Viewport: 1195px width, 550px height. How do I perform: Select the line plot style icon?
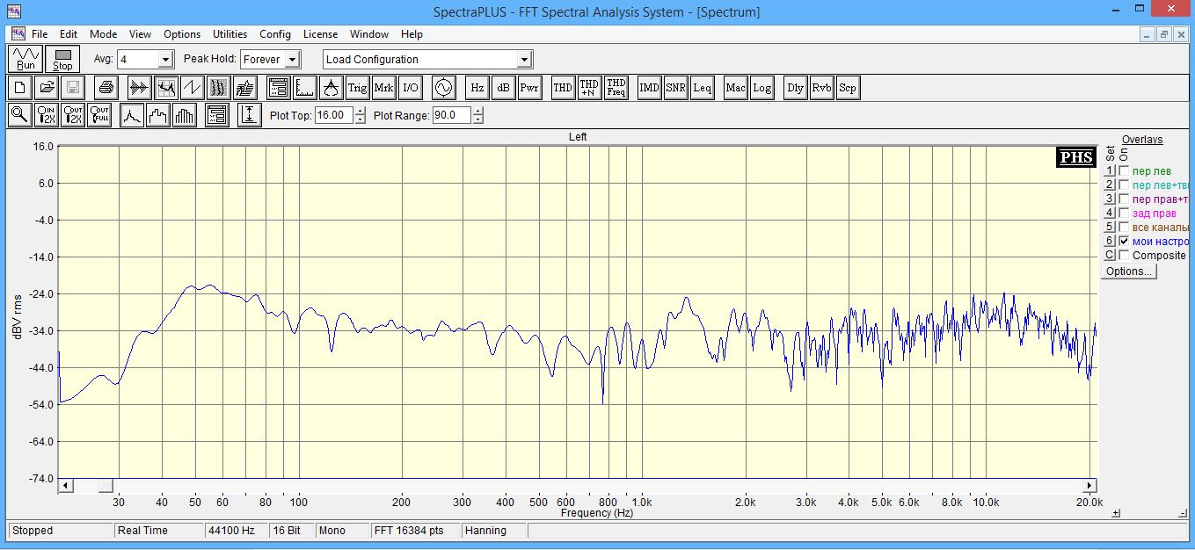132,115
